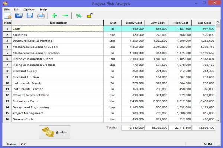
Task: Click the Low Cost total field 15,788,000
Action: click(x=156, y=128)
